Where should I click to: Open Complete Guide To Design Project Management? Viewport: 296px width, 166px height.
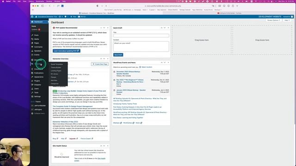[73, 107]
